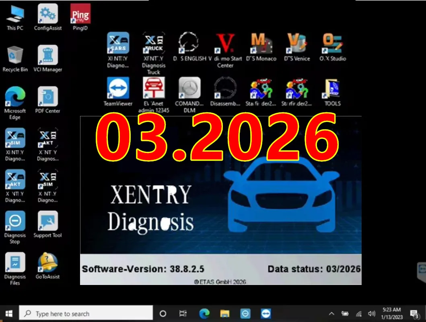The width and height of the screenshot is (426, 322).
Task: Launch XENTRY Diagnosis SIM truck icon
Action: (x=48, y=186)
